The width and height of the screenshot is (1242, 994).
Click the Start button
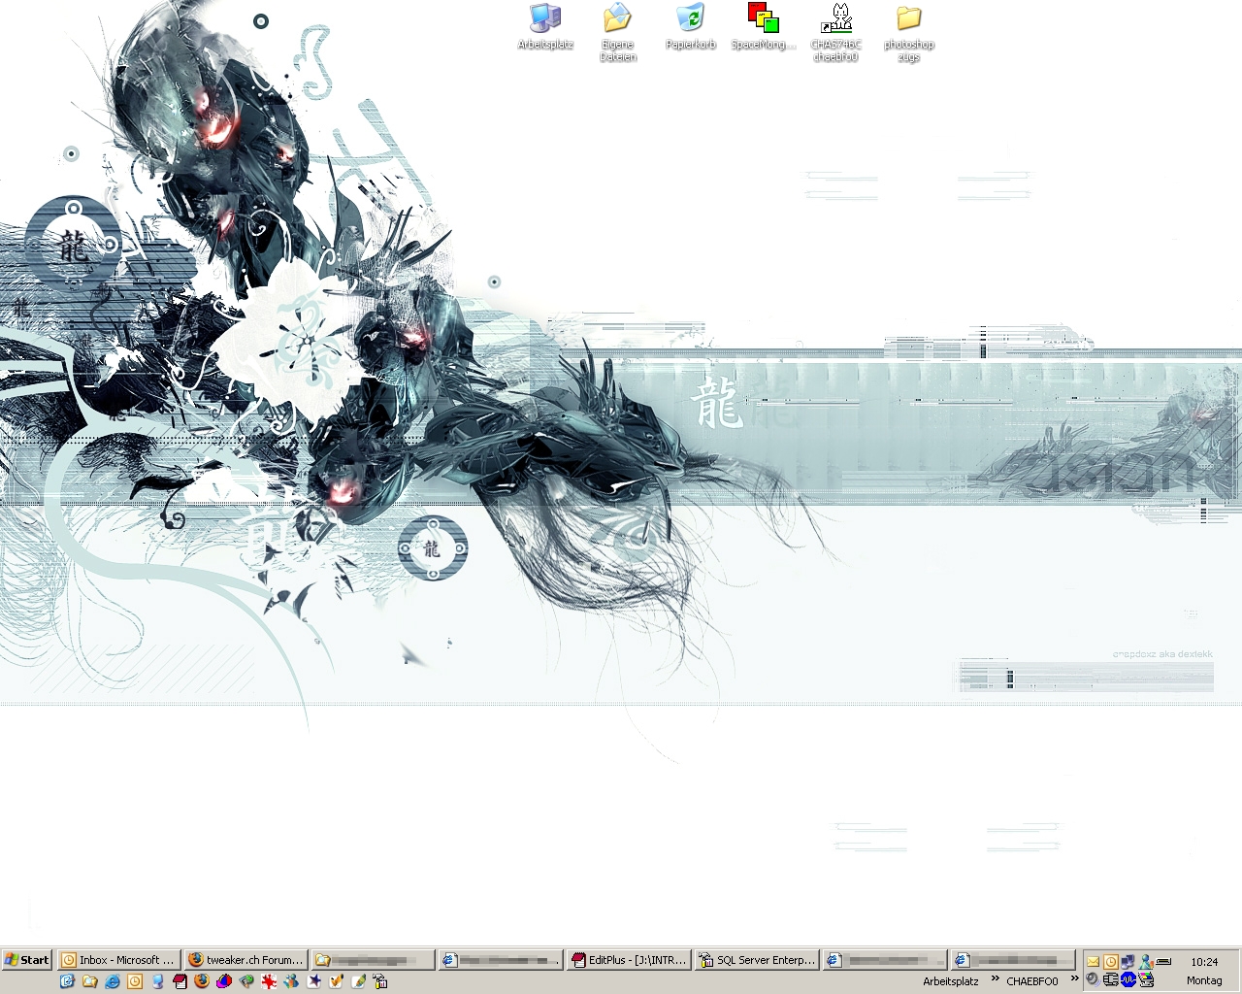coord(27,960)
